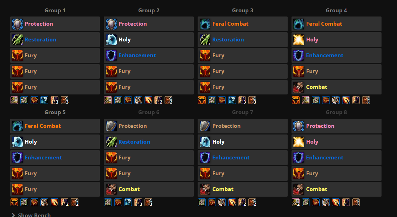This screenshot has height=217, width=397.
Task: Open the Feral Combat slot in Group 5
Action: point(43,126)
